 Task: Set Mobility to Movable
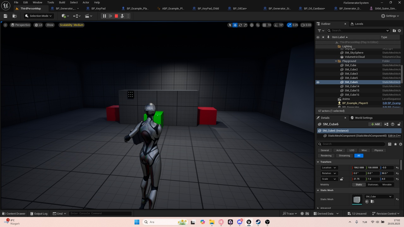click(x=387, y=185)
